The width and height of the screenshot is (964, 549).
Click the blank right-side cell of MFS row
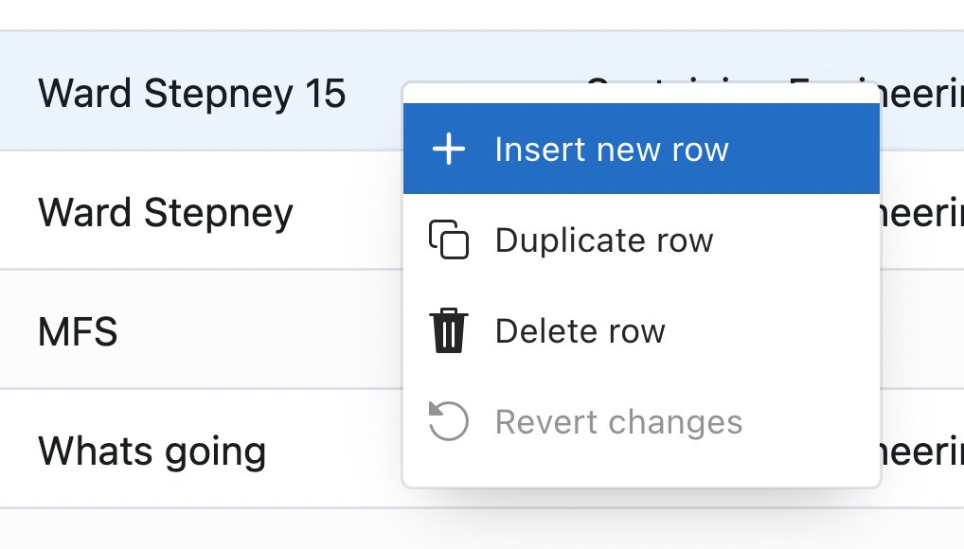click(922, 330)
